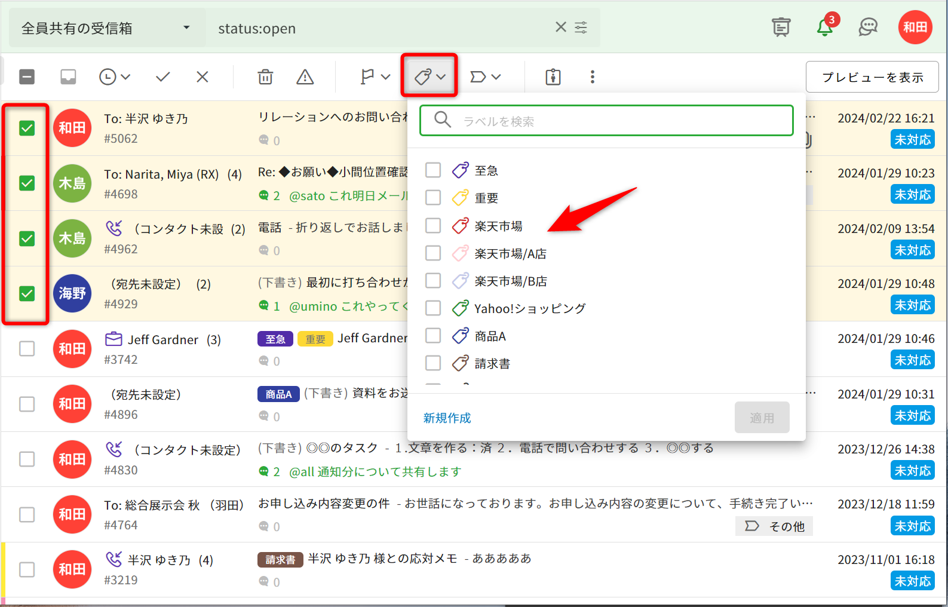This screenshot has height=607, width=948.
Task: Click the archive inbox tray icon
Action: point(68,77)
